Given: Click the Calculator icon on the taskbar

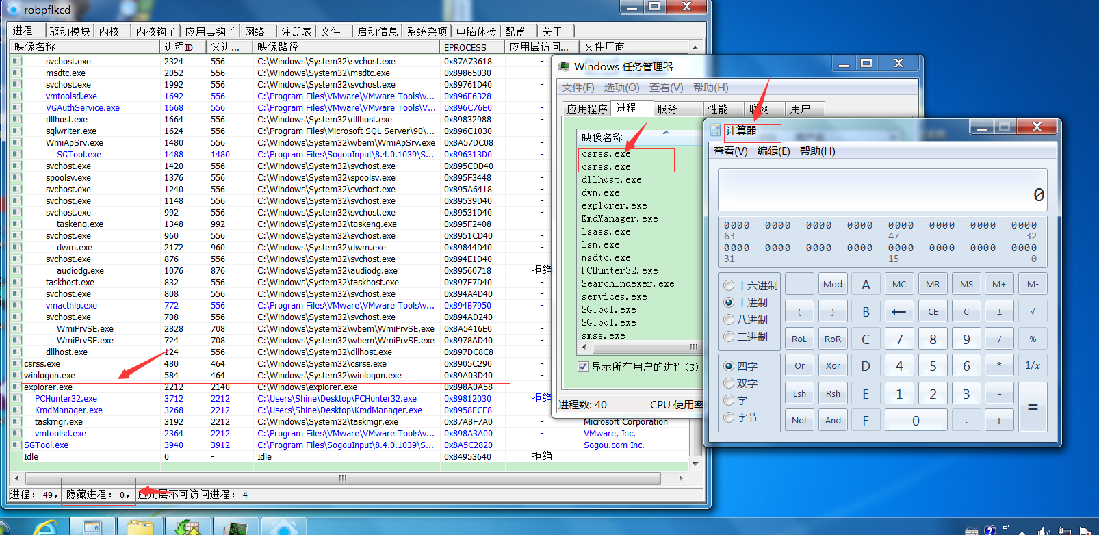Looking at the screenshot, I should [92, 527].
